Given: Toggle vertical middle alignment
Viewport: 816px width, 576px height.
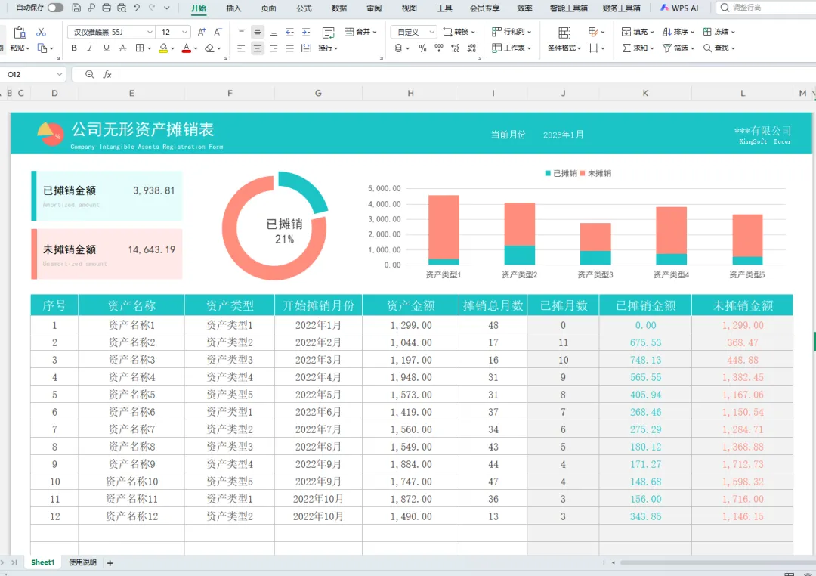Looking at the screenshot, I should click(x=257, y=32).
